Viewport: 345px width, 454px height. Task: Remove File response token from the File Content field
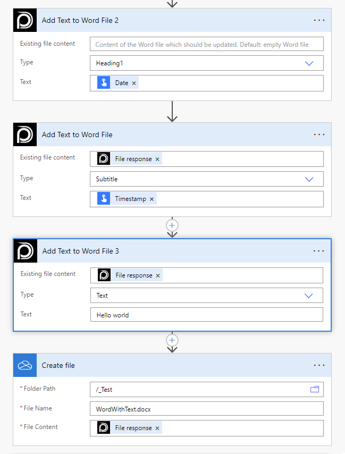pyautogui.click(x=157, y=428)
